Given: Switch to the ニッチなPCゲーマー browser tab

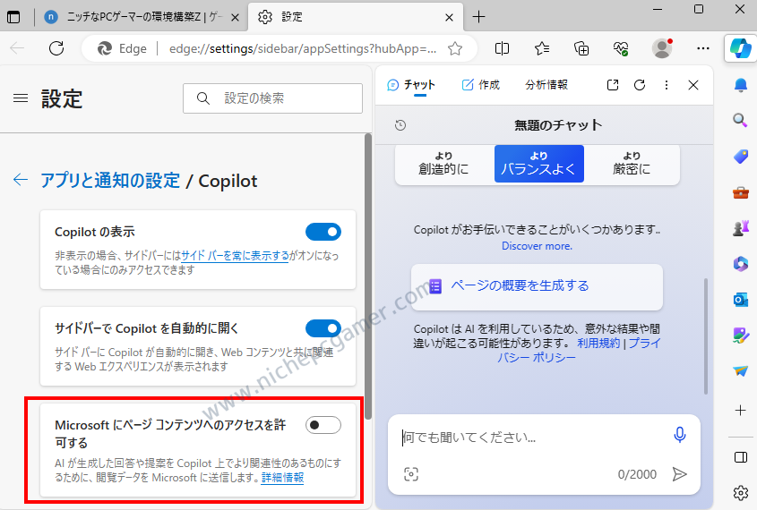Looking at the screenshot, I should click(x=142, y=17).
